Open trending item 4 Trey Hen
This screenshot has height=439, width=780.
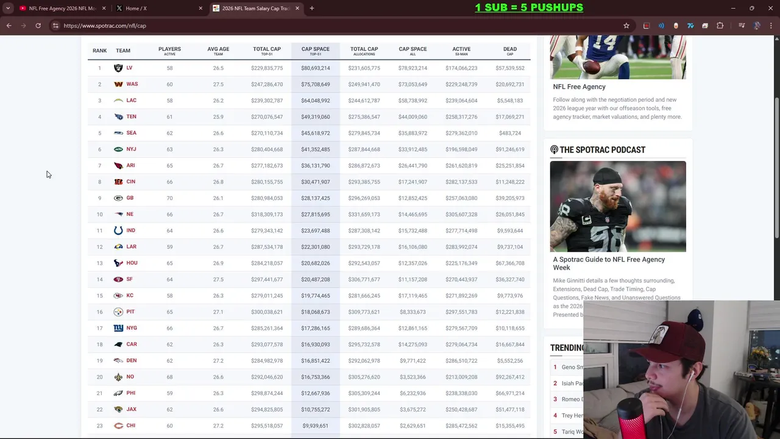coord(572,415)
